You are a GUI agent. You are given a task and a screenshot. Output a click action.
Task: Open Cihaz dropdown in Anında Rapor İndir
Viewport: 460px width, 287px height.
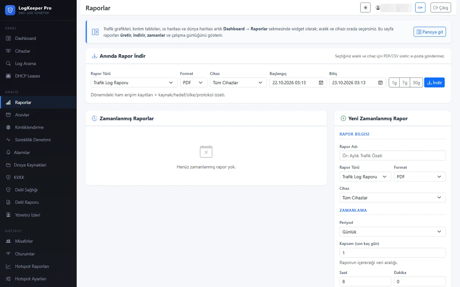click(x=238, y=83)
